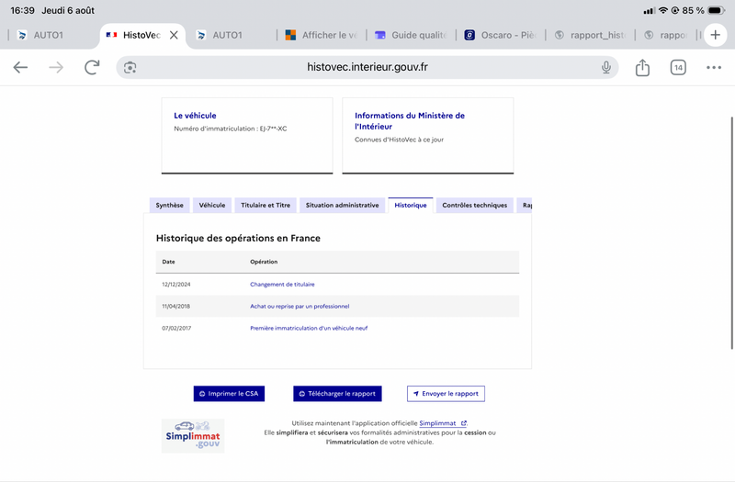Screen dimensions: 735x482
Task: Open the last 'rappor' browser tab
Action: [665, 35]
